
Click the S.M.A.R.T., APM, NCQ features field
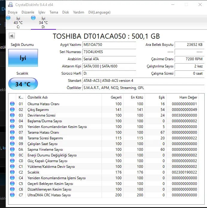coord(143,88)
